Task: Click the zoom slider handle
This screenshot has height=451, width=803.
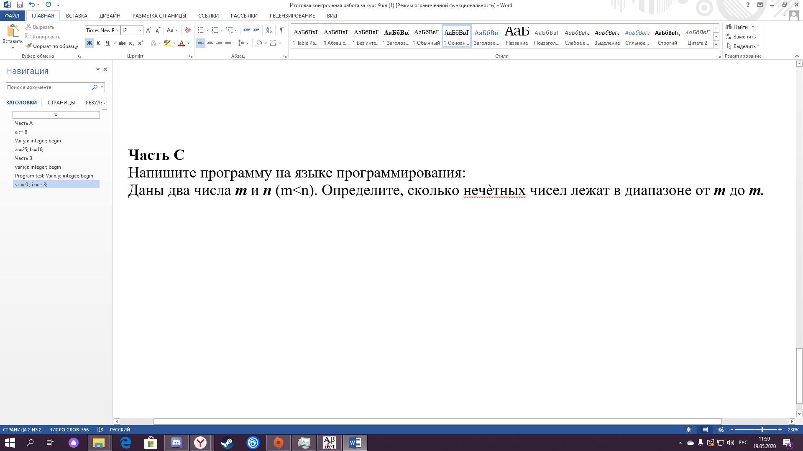Action: tap(762, 430)
